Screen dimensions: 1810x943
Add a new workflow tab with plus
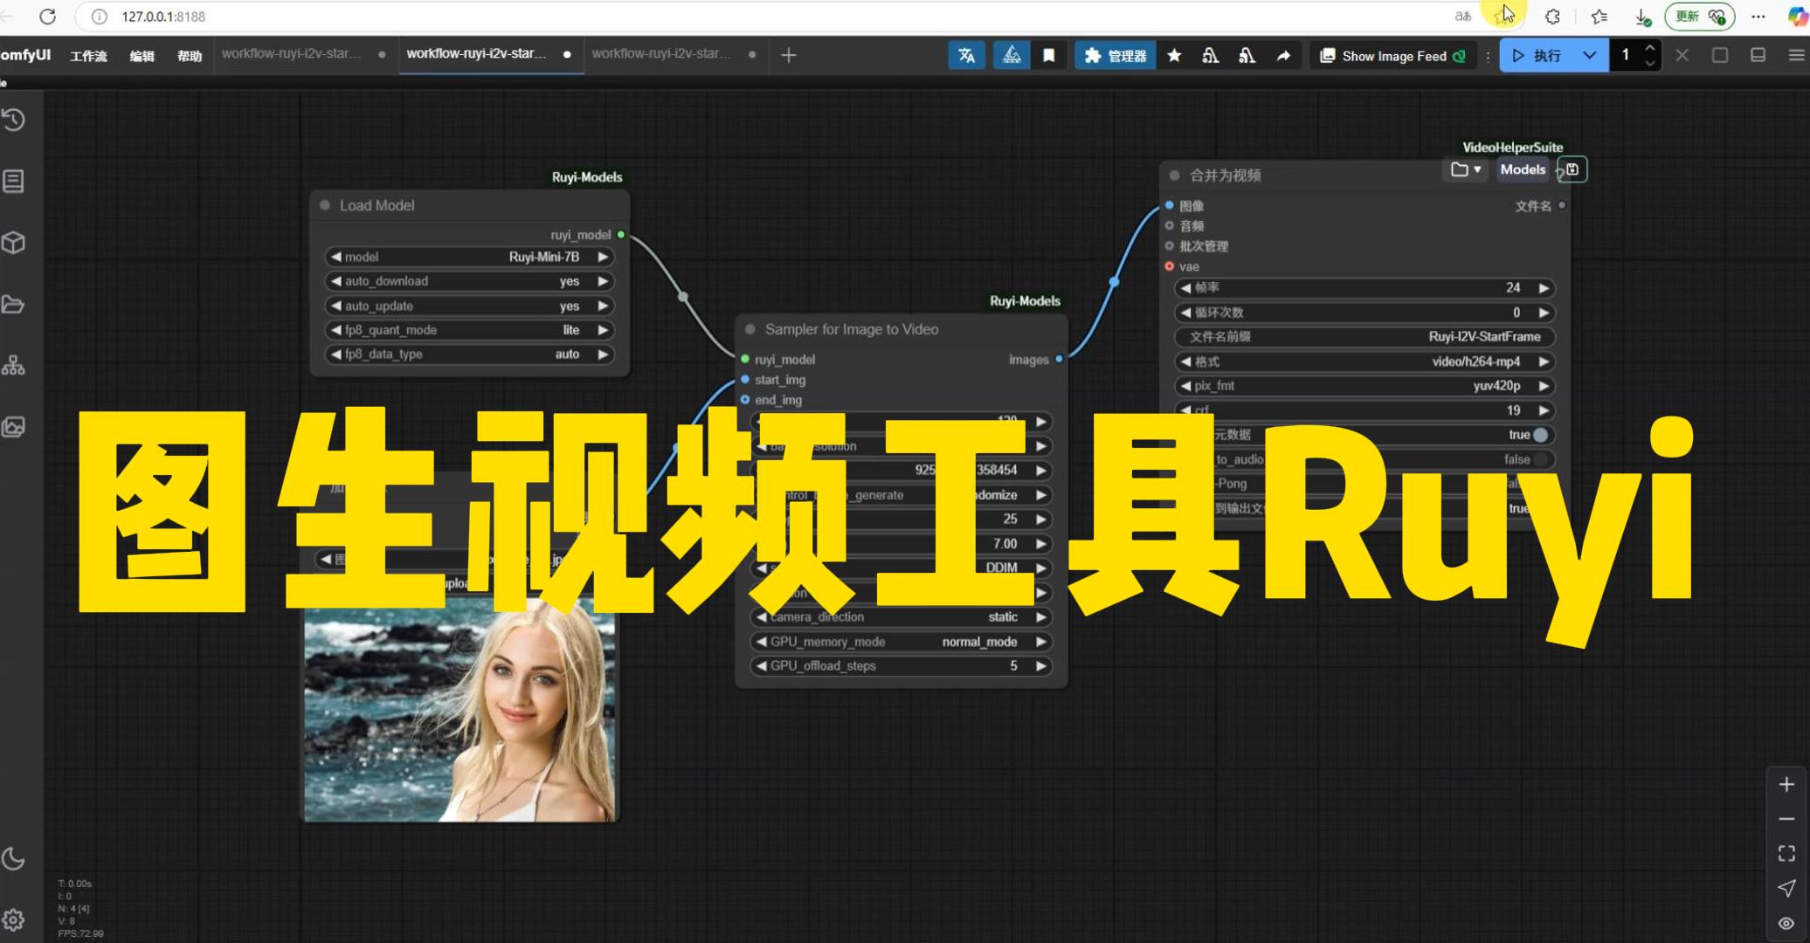tap(788, 55)
